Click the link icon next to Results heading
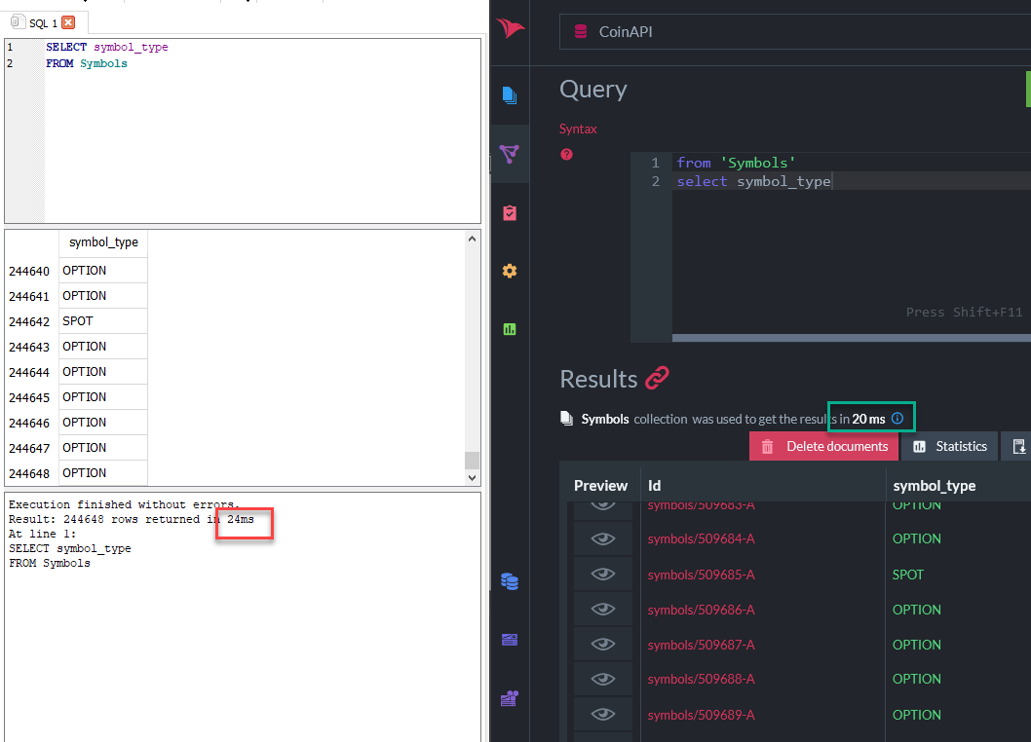 655,378
